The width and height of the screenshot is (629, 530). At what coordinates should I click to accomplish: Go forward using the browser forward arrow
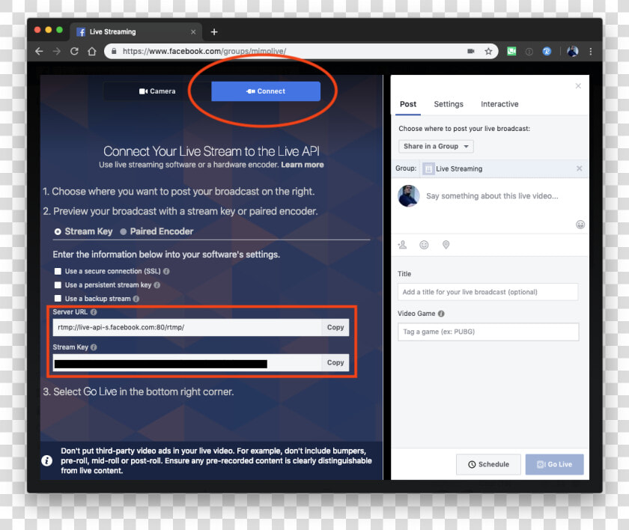tap(57, 52)
